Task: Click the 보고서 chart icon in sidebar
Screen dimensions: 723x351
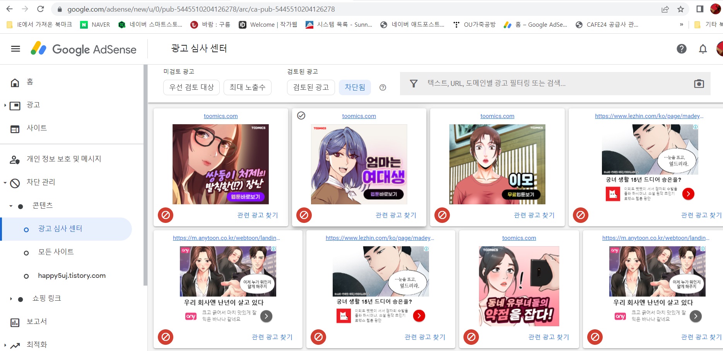Action: pos(15,322)
